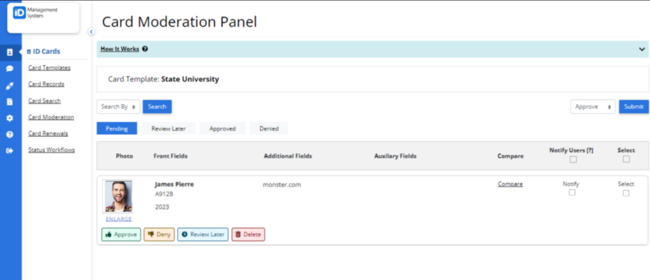Switch to the Denied tab
650x280 pixels.
[x=269, y=128]
